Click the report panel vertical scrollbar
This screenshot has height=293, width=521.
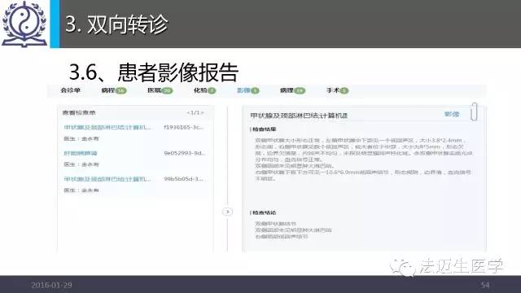pos(474,112)
